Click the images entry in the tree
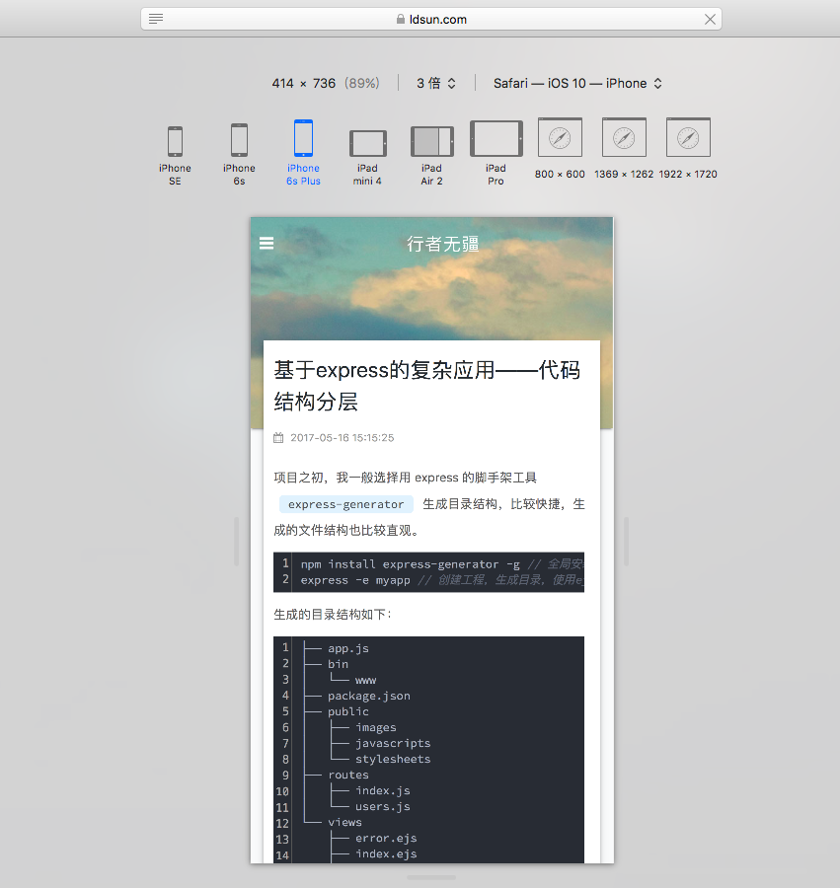 [375, 728]
